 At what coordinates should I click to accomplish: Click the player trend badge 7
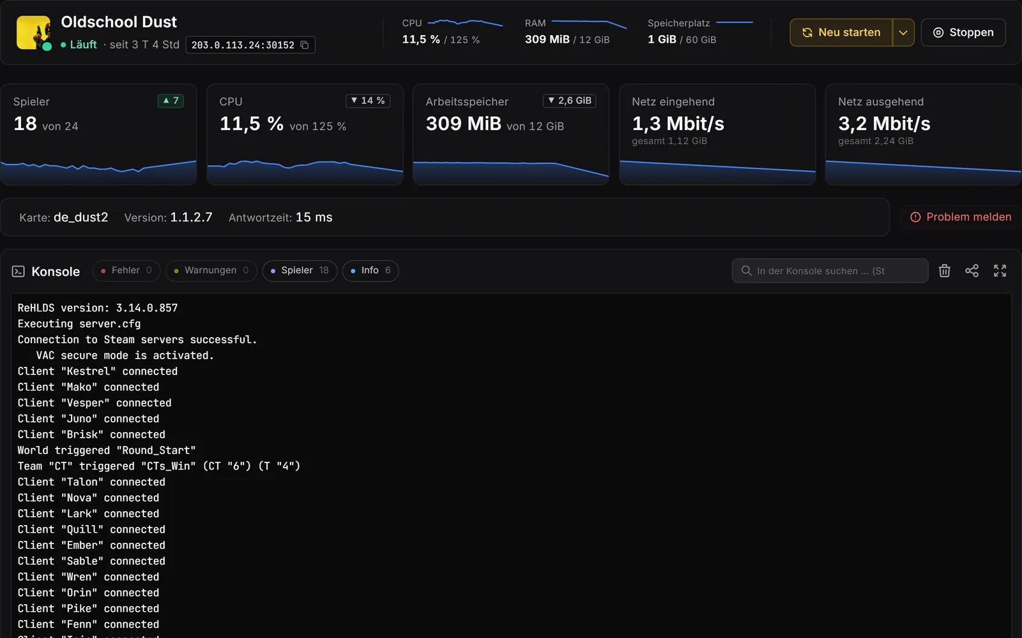tap(171, 101)
